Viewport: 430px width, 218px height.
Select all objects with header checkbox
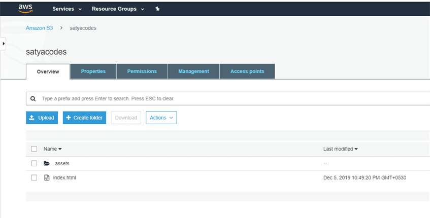click(34, 149)
